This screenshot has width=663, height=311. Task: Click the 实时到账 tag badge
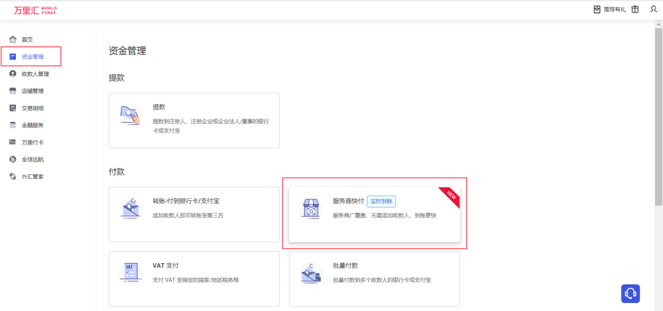coord(381,201)
